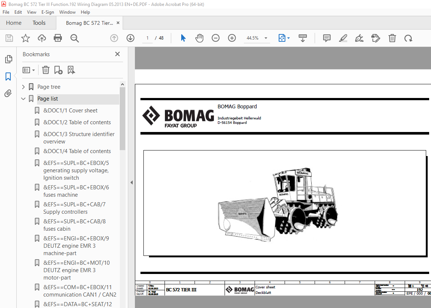Collapse navigation pane with side arrow
Screen dimensions: 431x308
132,182
